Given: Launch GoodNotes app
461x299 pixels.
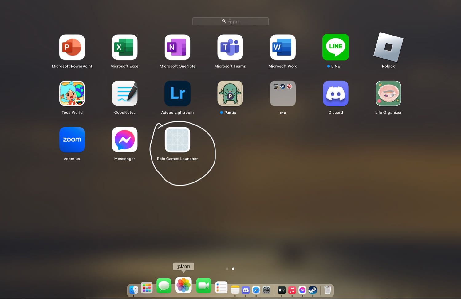Looking at the screenshot, I should click(125, 94).
